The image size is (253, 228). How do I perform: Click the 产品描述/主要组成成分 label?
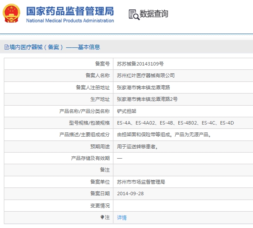tap(84, 134)
